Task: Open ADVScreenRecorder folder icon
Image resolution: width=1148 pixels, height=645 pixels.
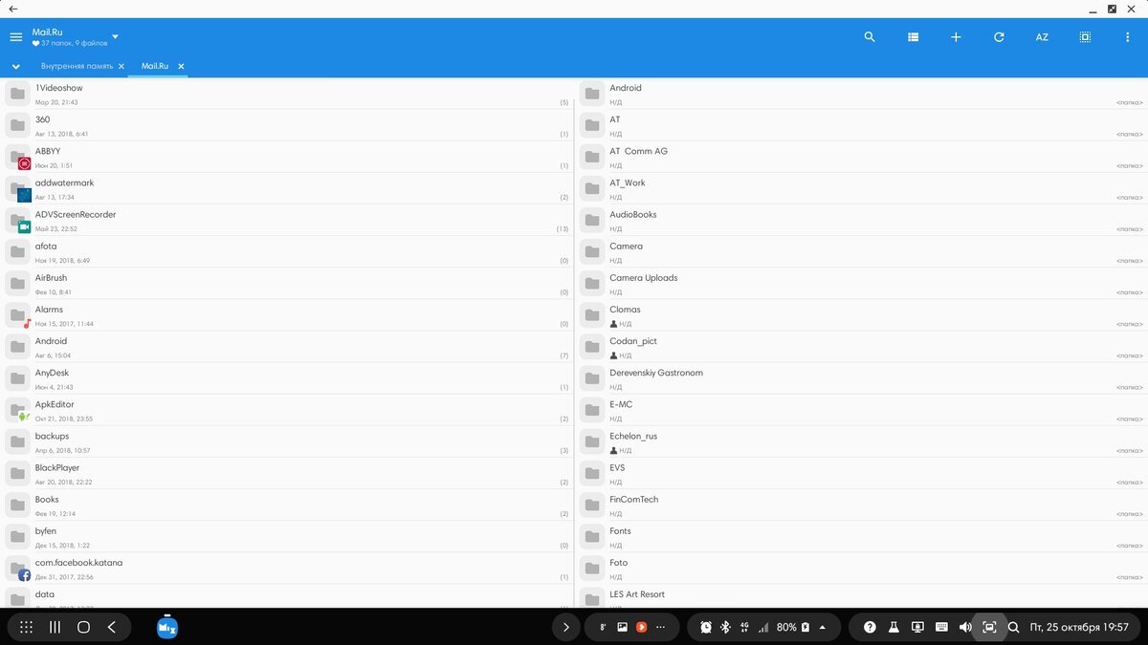Action: pos(18,221)
